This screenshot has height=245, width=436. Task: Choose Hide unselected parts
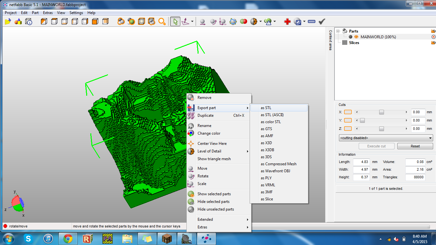[x=219, y=209]
